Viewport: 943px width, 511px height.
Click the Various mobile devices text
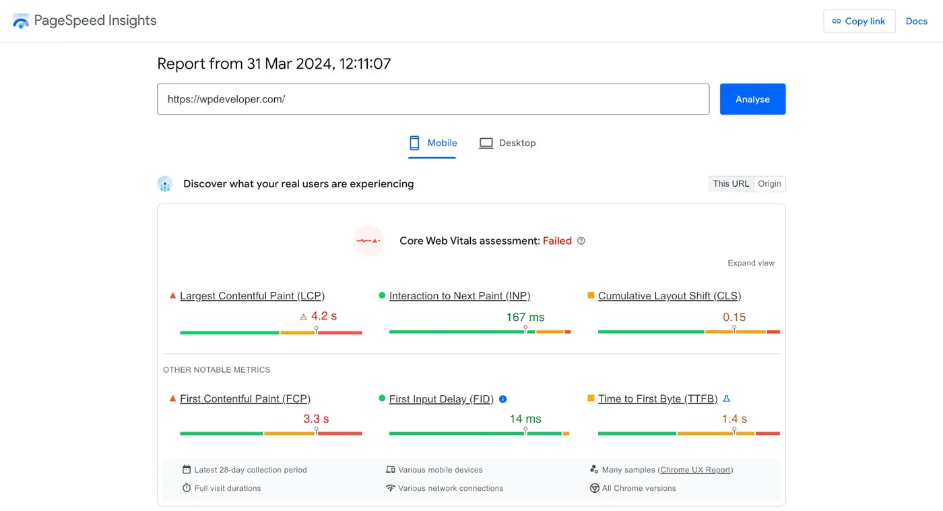coord(441,470)
